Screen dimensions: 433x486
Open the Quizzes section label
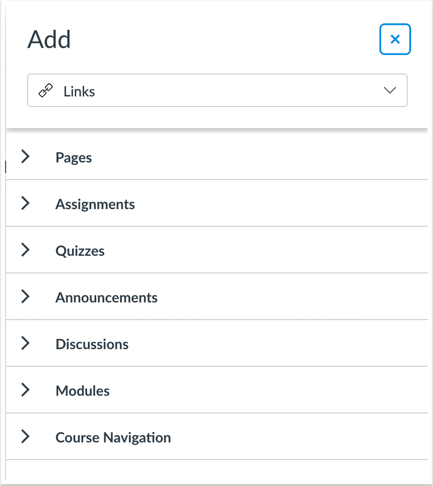tap(80, 251)
